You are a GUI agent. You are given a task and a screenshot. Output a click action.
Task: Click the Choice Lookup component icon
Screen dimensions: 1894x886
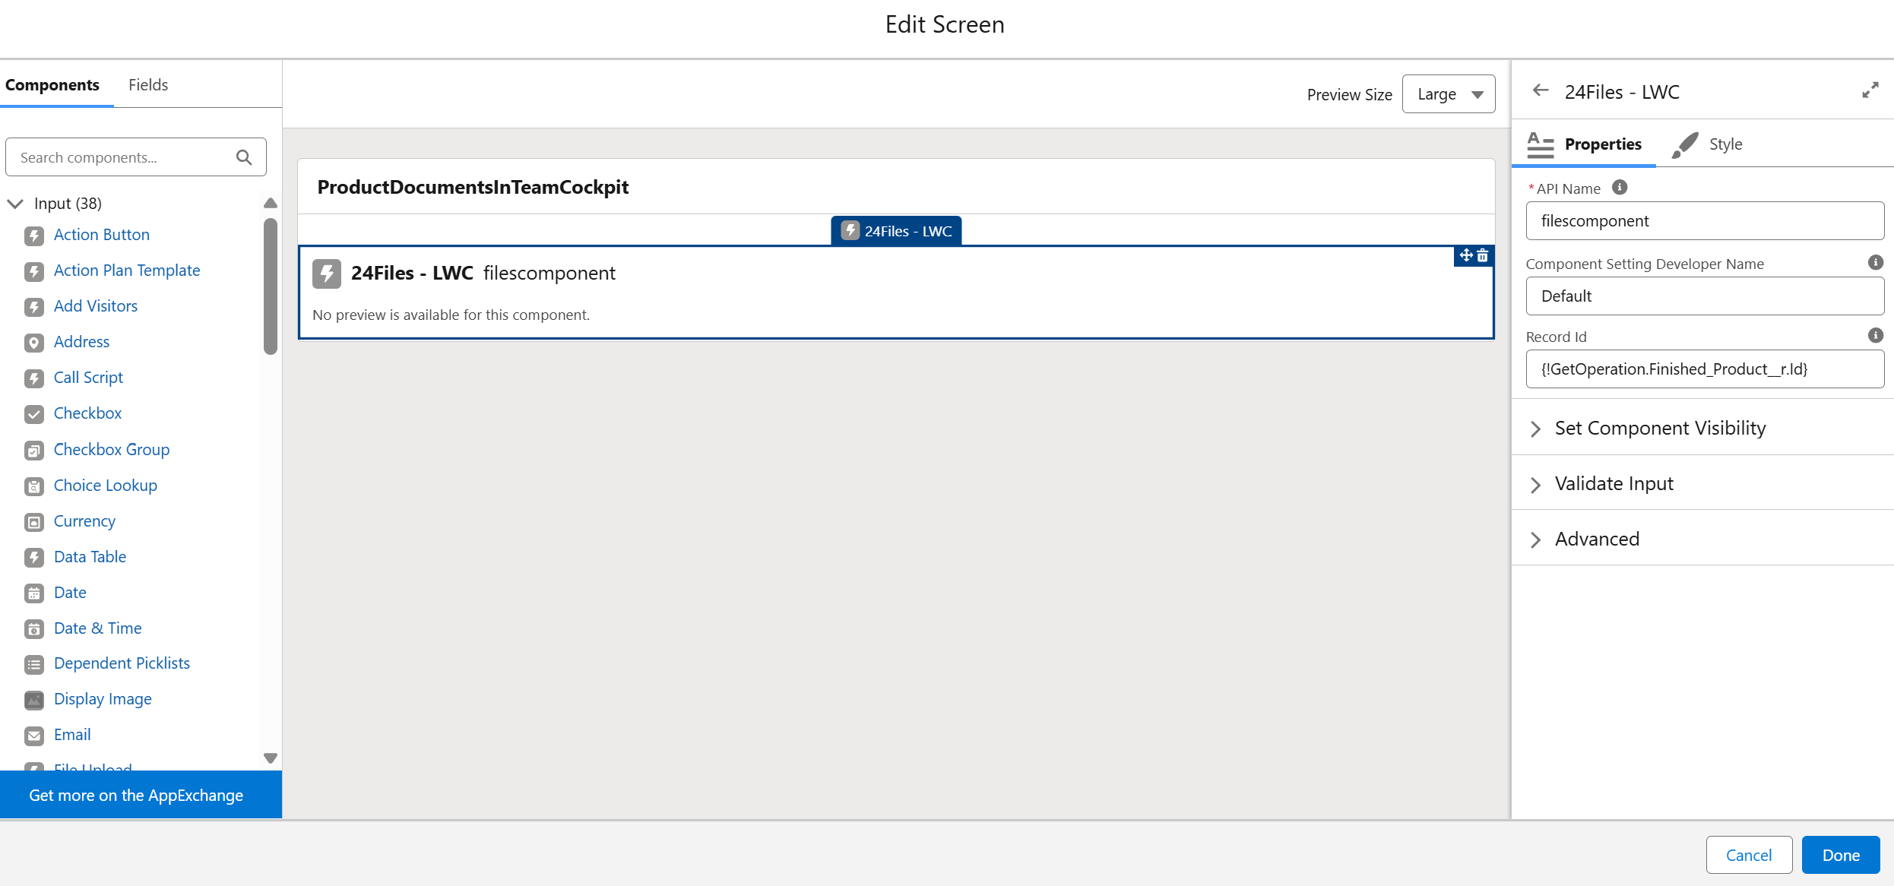(34, 486)
